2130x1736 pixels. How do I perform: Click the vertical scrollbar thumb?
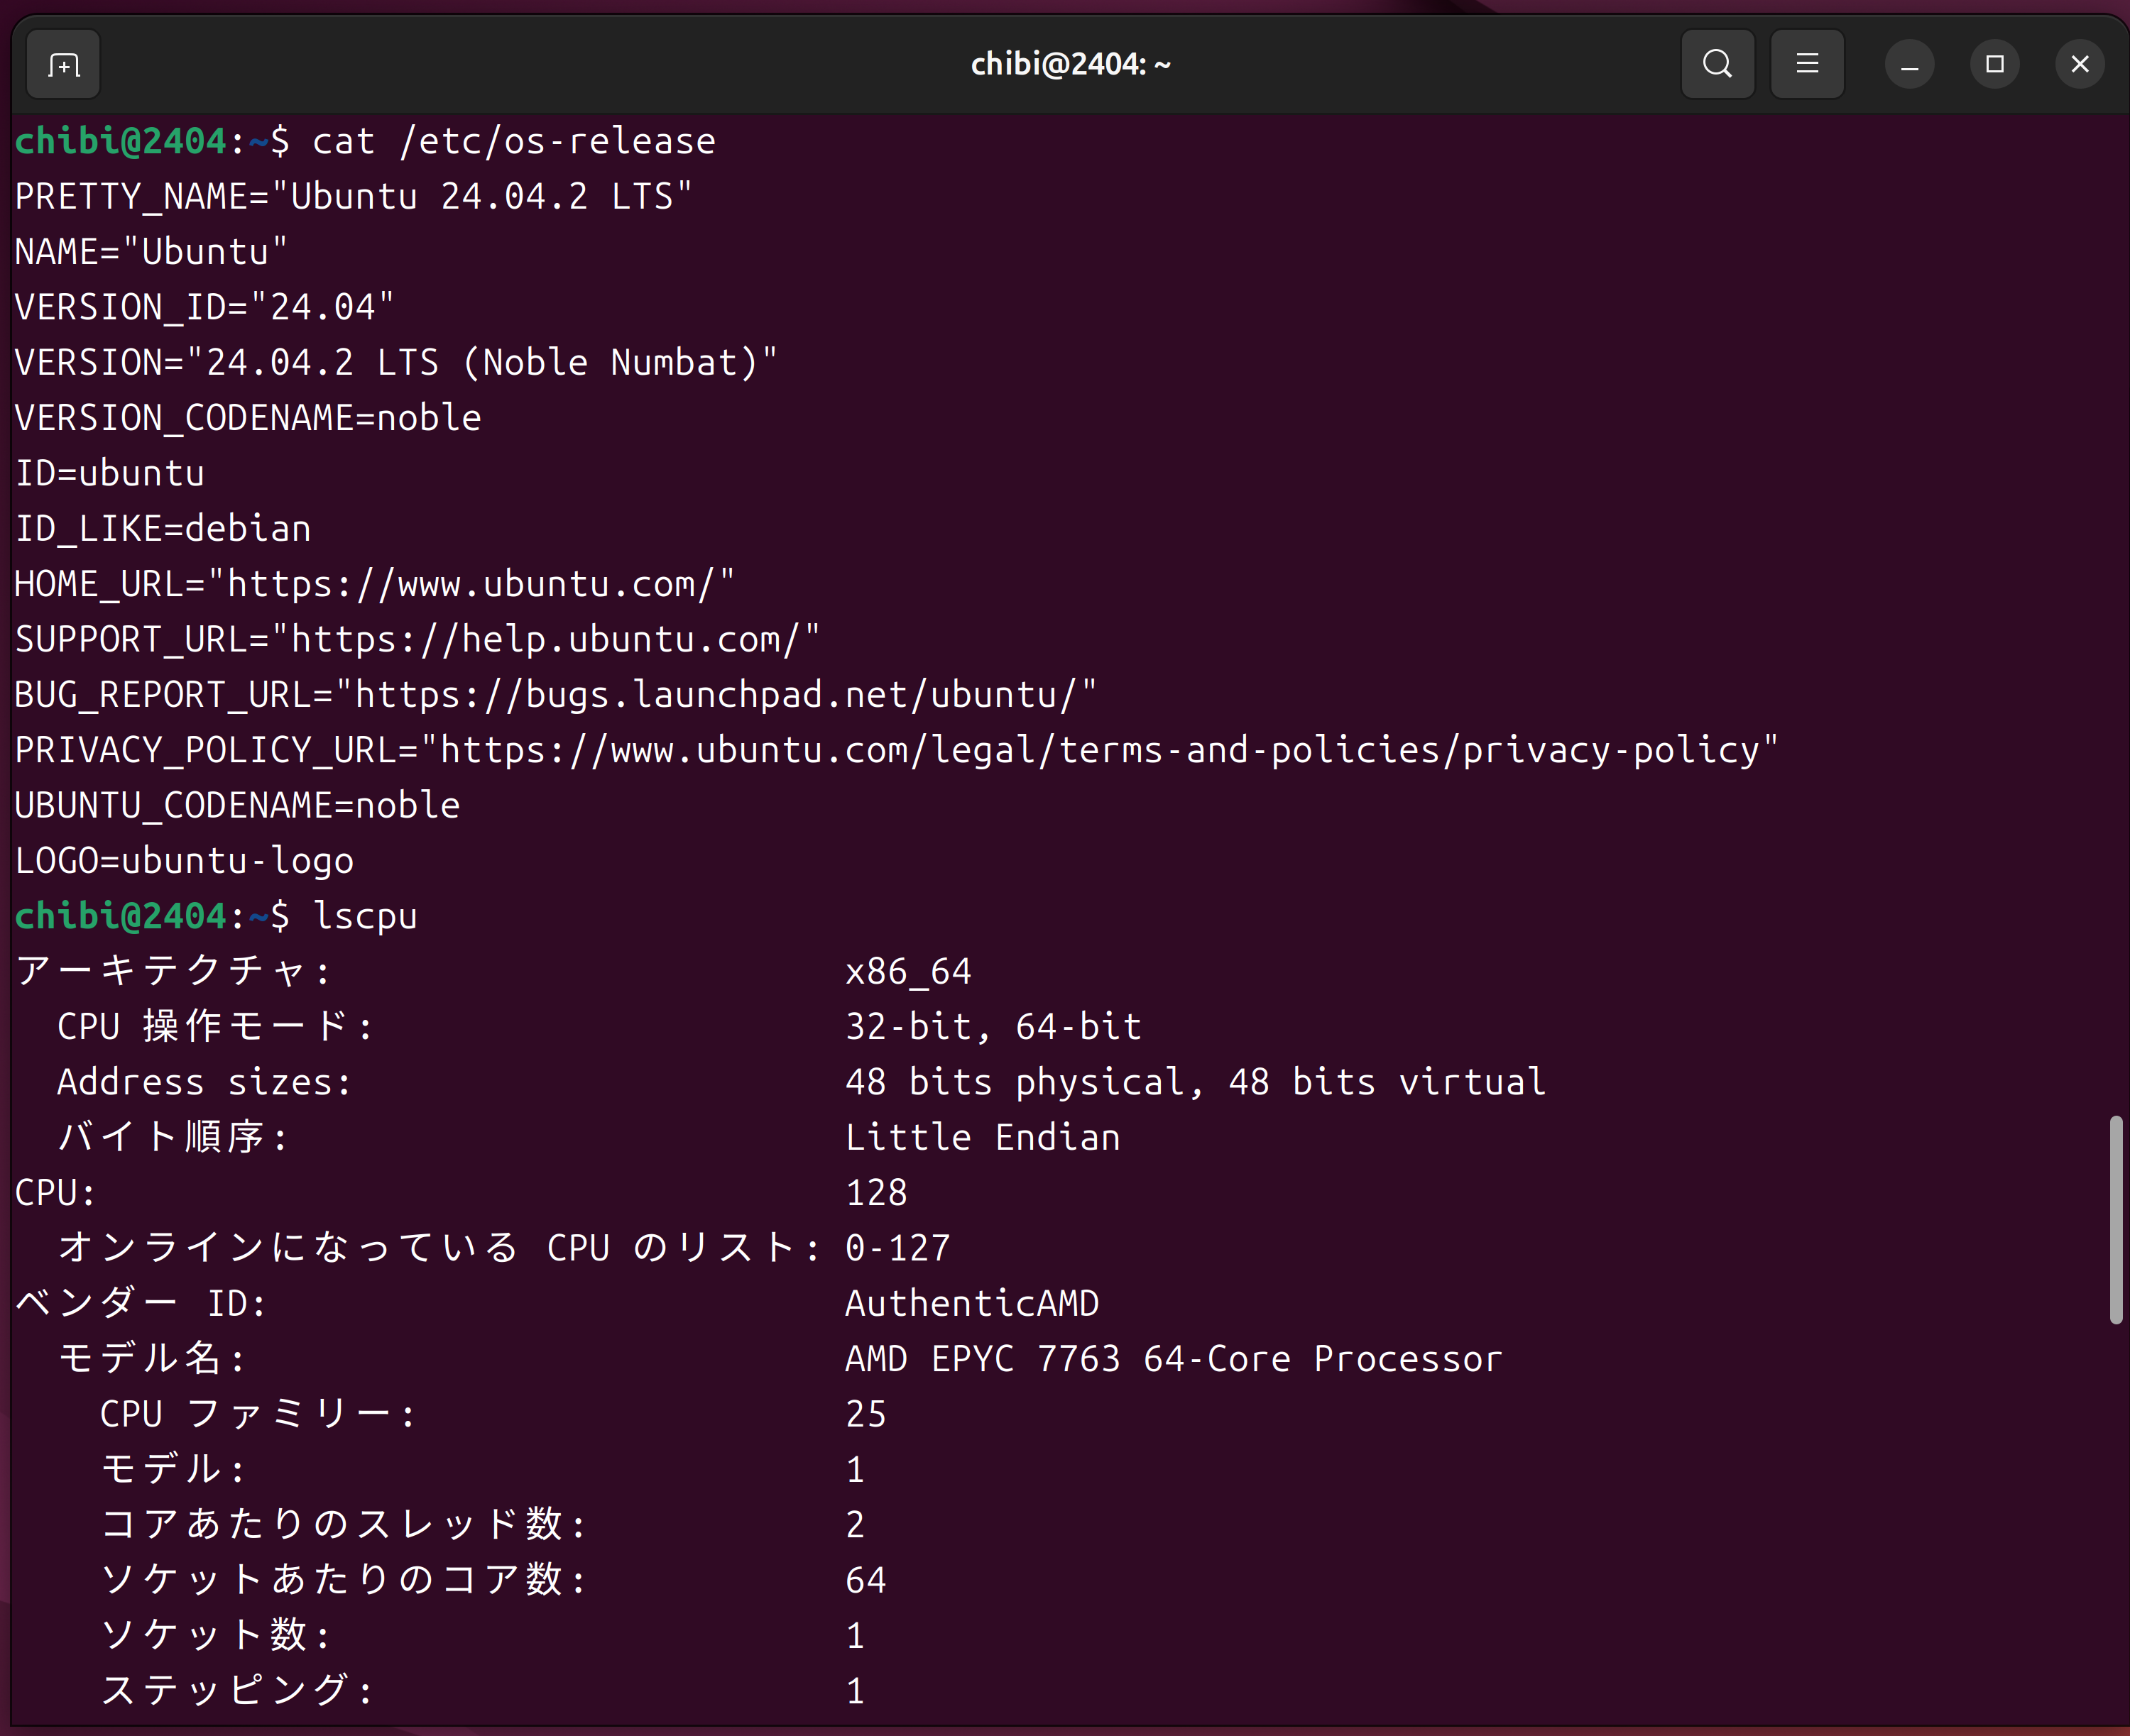click(x=2115, y=1220)
